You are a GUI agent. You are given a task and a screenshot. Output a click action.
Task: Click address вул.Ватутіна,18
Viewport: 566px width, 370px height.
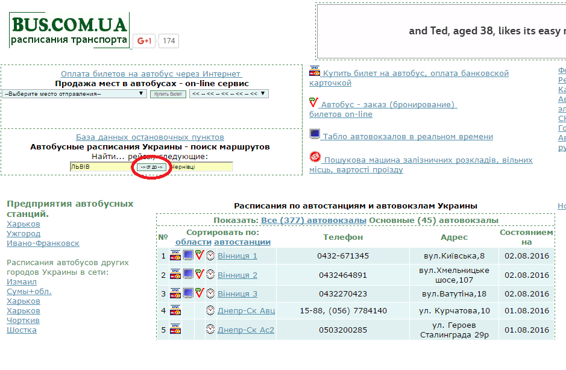coord(454,294)
